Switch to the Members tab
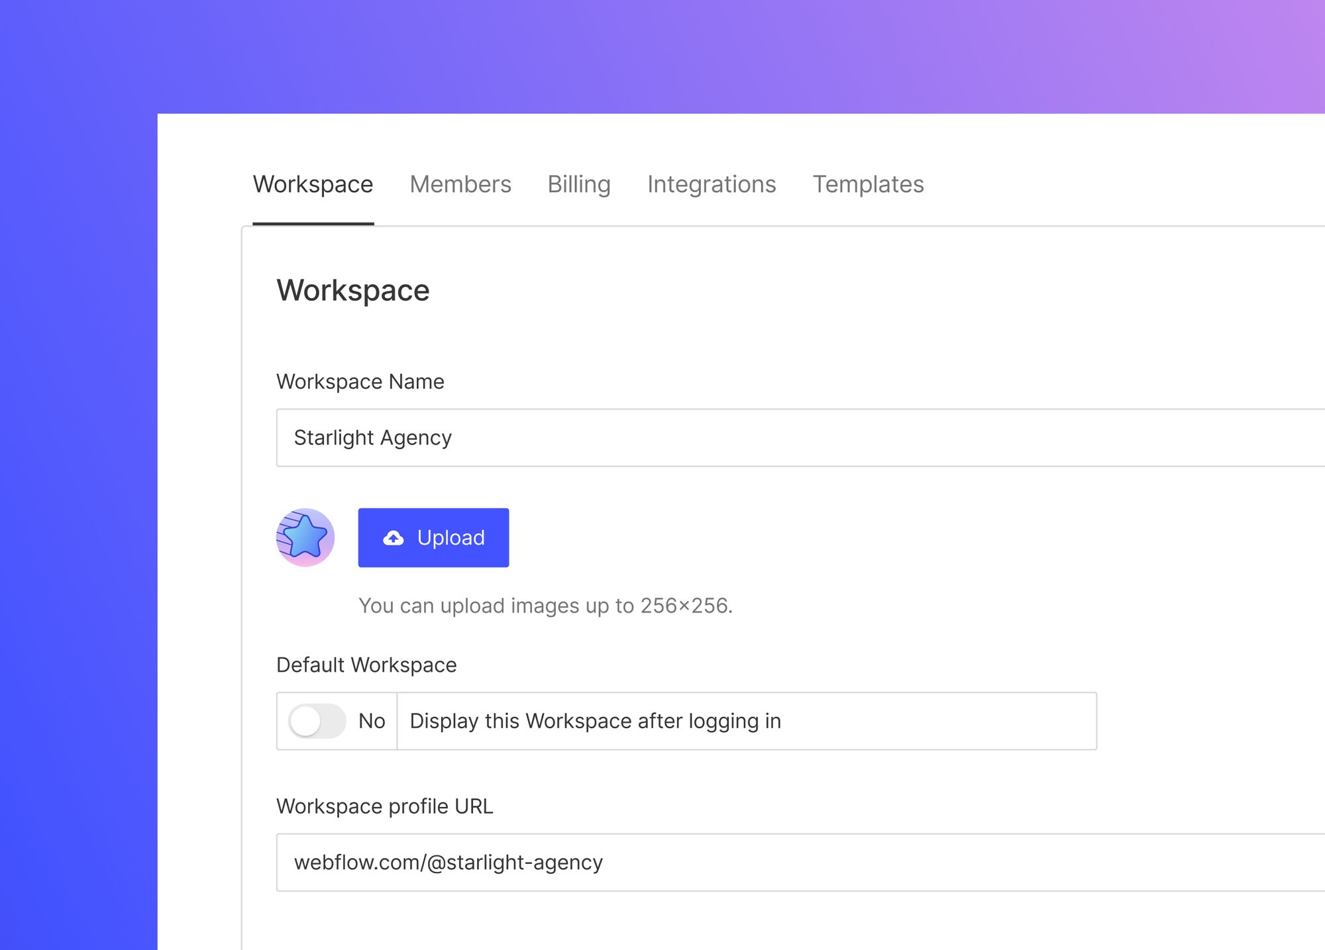This screenshot has width=1325, height=950. (460, 184)
